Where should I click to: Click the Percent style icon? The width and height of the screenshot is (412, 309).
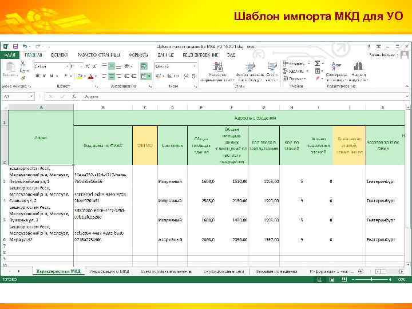169,76
